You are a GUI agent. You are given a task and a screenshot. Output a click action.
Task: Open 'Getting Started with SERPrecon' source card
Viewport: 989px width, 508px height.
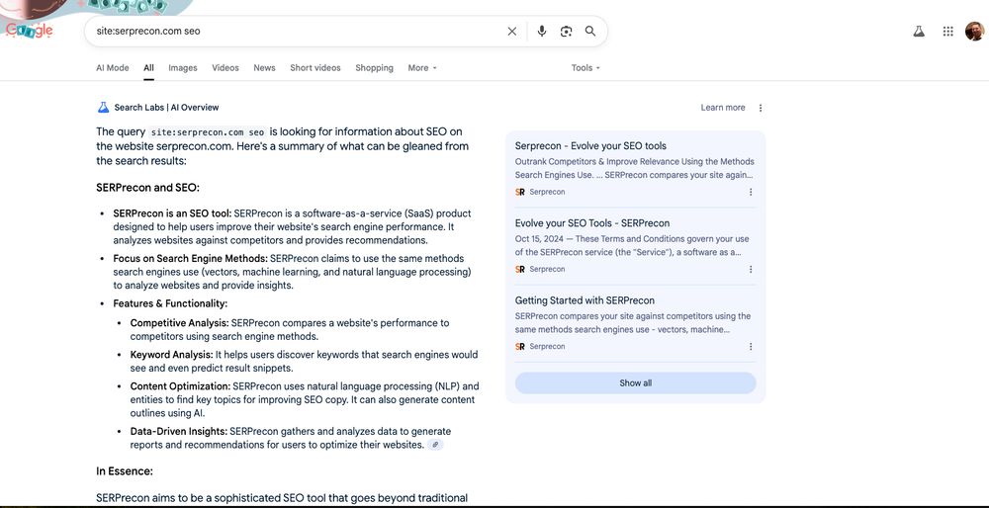584,300
